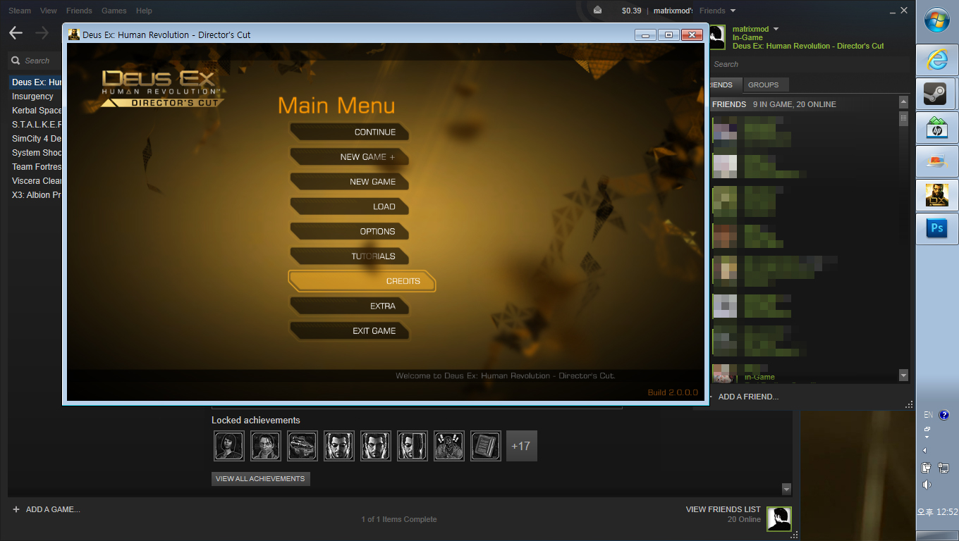This screenshot has height=541, width=959.
Task: Click the library search magnifier icon
Action: (x=16, y=61)
